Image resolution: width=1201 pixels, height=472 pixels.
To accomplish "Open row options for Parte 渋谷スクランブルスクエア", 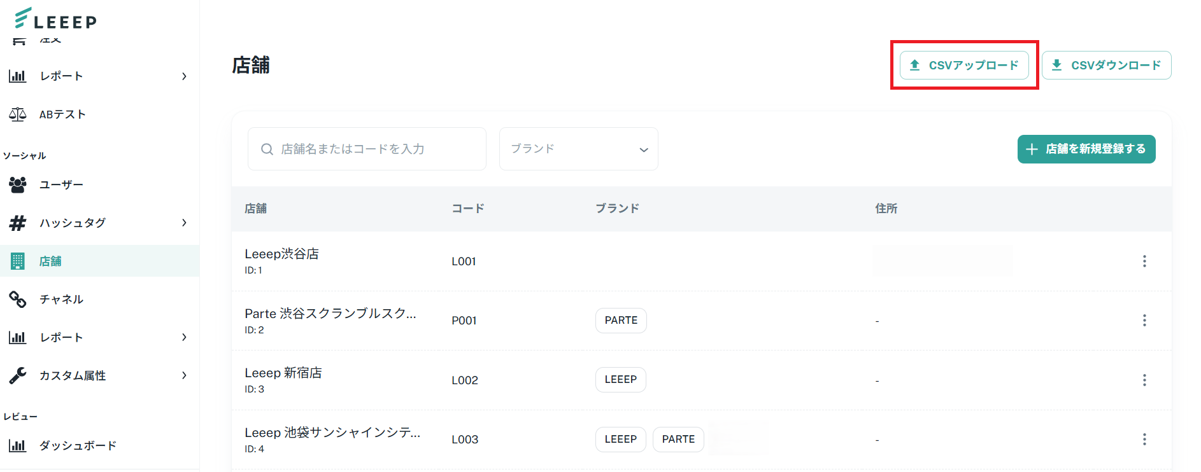I will pos(1144,320).
